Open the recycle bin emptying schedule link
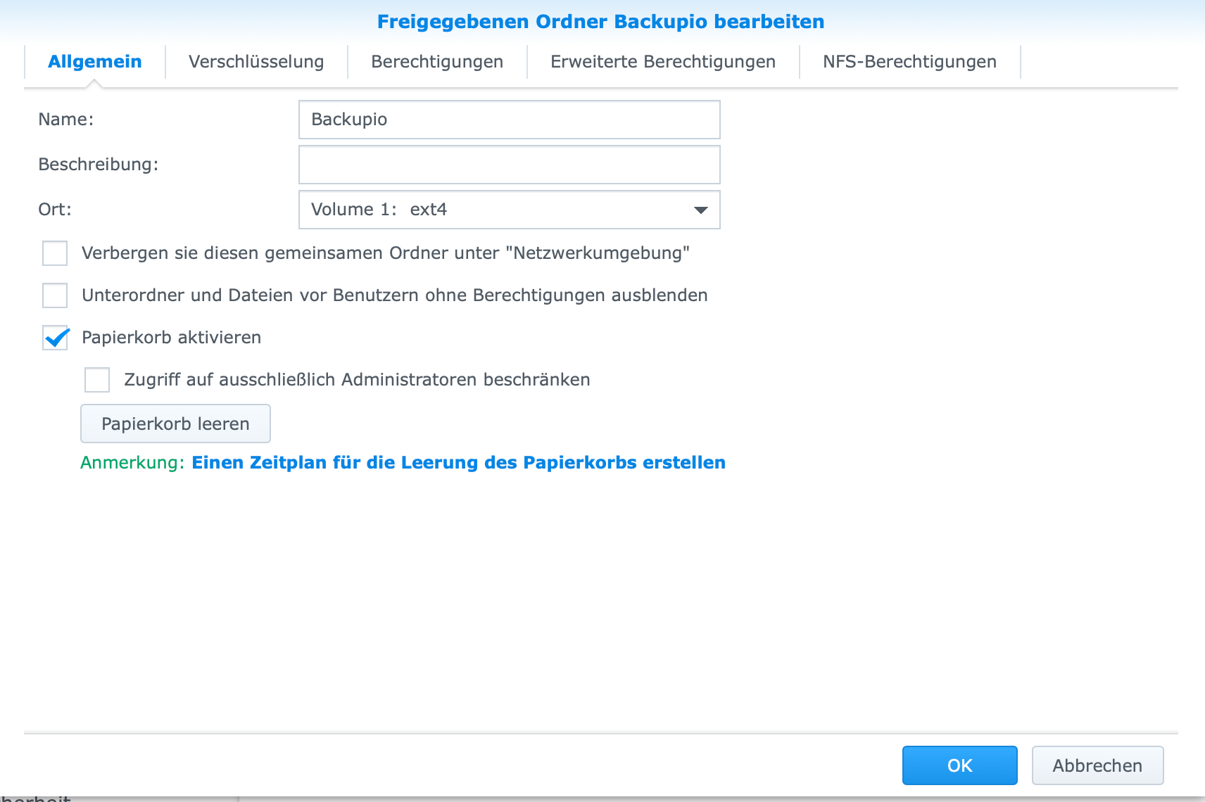Viewport: 1205px width, 802px height. tap(458, 462)
